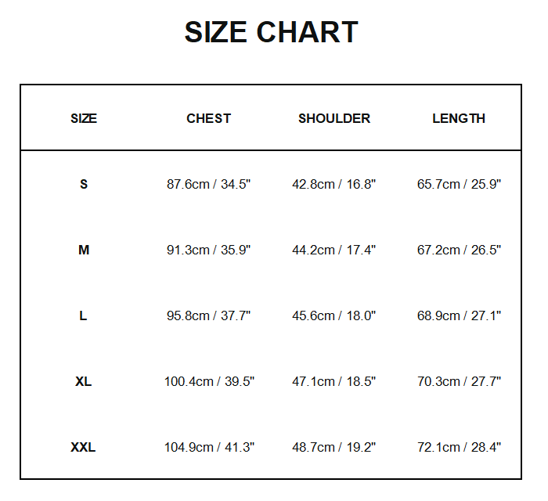Select the 68.9cm / 27.1" length cell
This screenshot has height=501, width=548.
(x=459, y=316)
